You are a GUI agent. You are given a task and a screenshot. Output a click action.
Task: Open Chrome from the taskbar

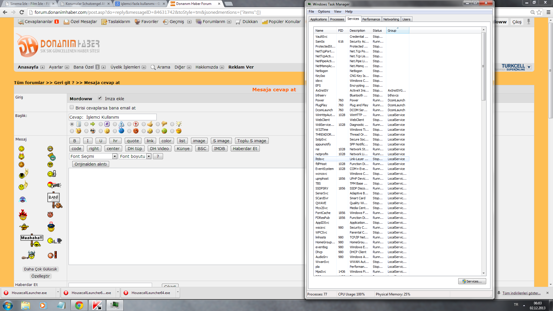point(79,305)
